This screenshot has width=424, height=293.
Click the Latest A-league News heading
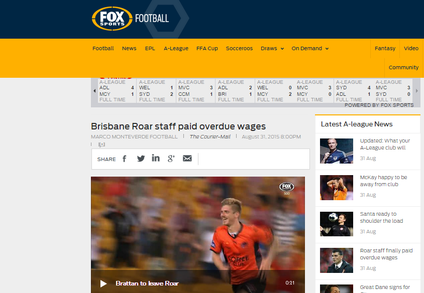(357, 124)
